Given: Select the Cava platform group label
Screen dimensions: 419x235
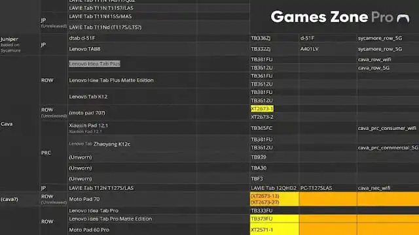Looking at the screenshot, I should click(x=7, y=124).
